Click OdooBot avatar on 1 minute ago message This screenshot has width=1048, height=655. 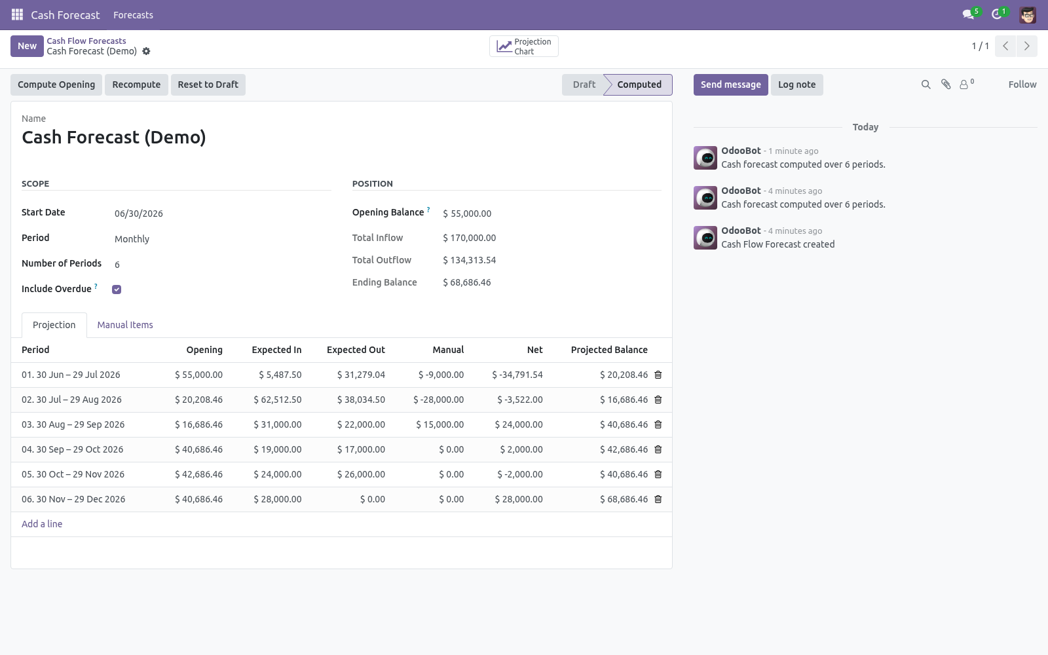coord(705,158)
